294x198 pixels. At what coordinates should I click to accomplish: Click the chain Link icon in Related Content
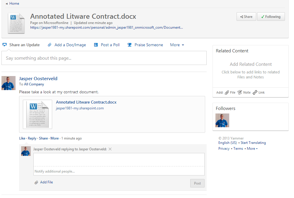(x=255, y=92)
